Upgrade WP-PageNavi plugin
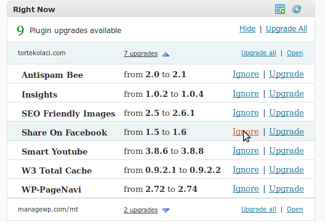325x222 pixels. point(286,189)
